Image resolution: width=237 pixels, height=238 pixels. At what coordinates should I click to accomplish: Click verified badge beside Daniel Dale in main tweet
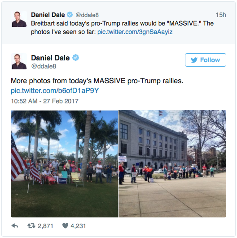tap(75, 58)
